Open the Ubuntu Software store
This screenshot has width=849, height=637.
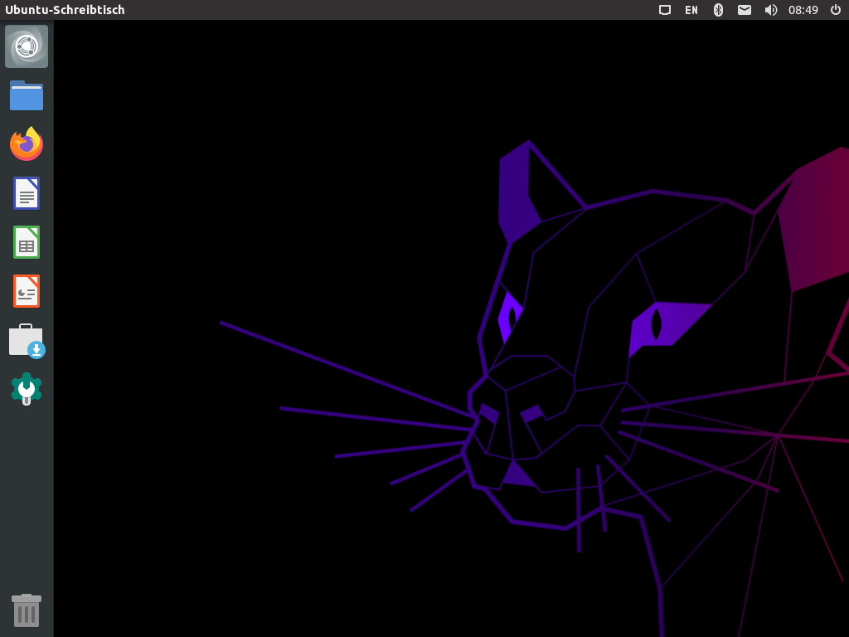27,341
